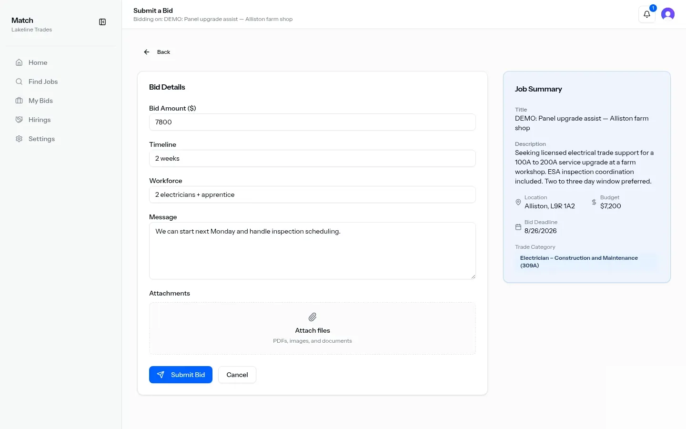Click the Submit a Bid page title
The width and height of the screenshot is (686, 429).
(x=153, y=10)
